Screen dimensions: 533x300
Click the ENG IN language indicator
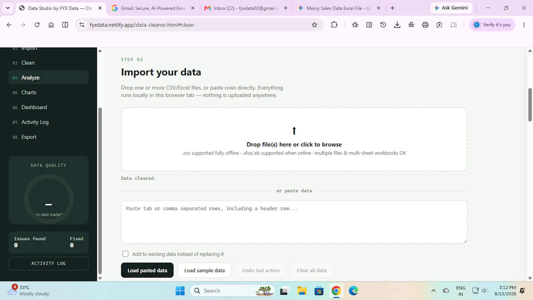click(461, 291)
